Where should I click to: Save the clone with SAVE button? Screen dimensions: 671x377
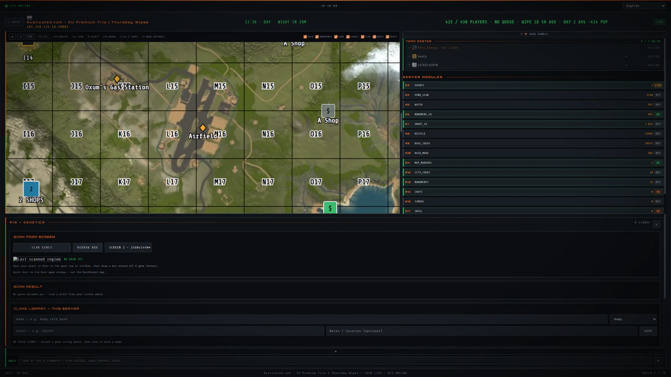[648, 331]
